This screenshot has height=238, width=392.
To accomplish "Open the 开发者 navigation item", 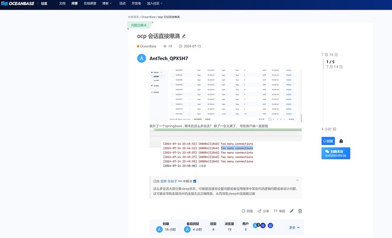I will [x=136, y=3].
